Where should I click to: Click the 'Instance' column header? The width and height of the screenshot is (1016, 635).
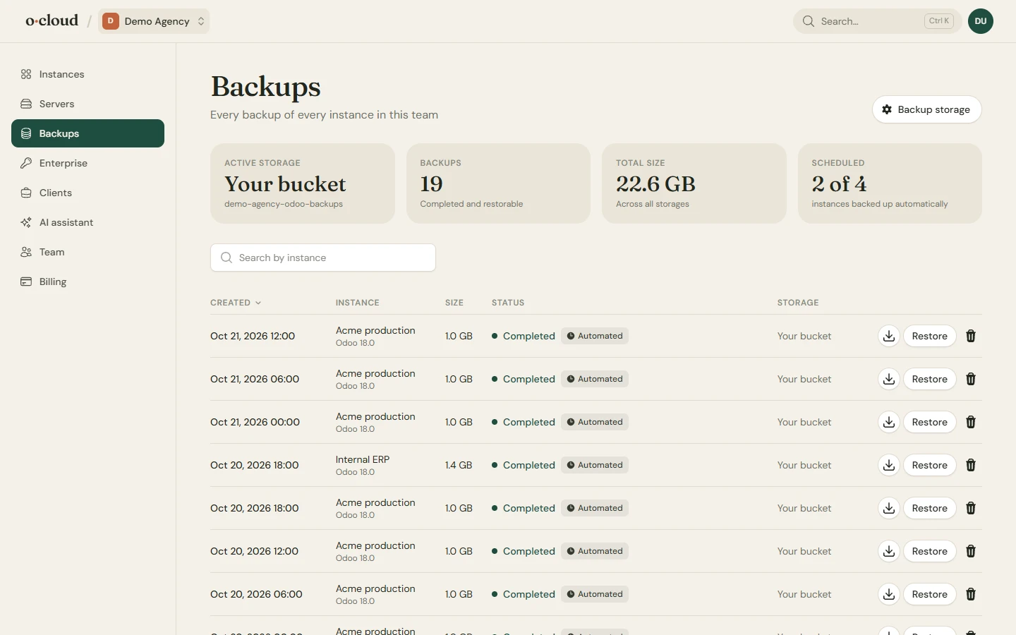coord(358,303)
